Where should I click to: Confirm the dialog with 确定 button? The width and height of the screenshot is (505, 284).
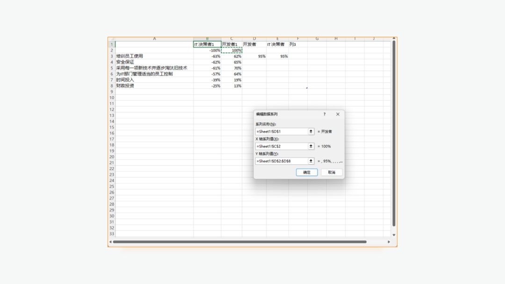307,172
